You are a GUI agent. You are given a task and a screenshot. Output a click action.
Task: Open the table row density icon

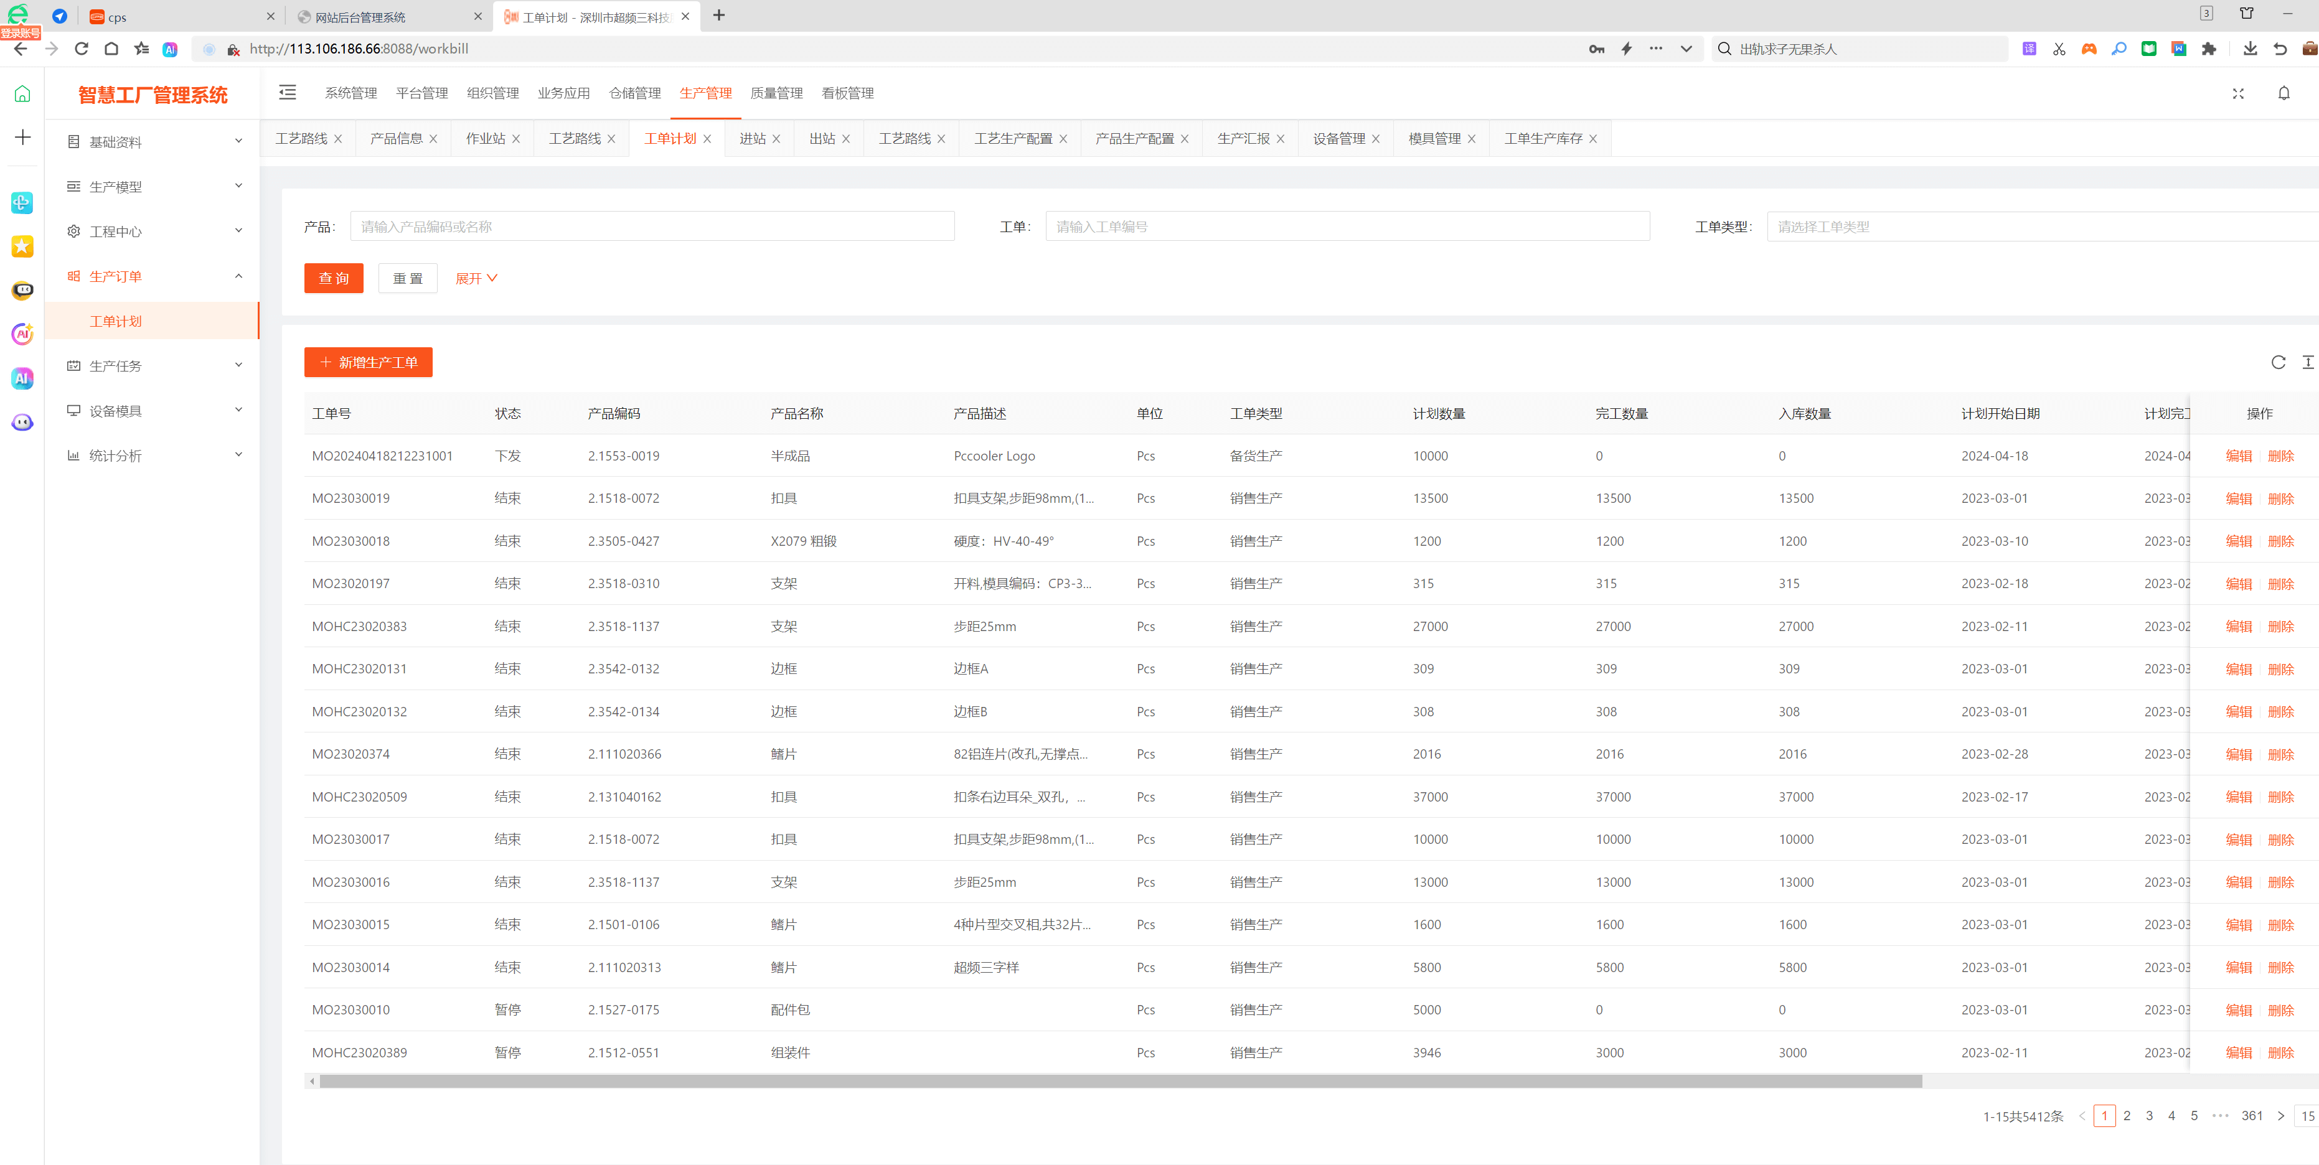[2307, 363]
